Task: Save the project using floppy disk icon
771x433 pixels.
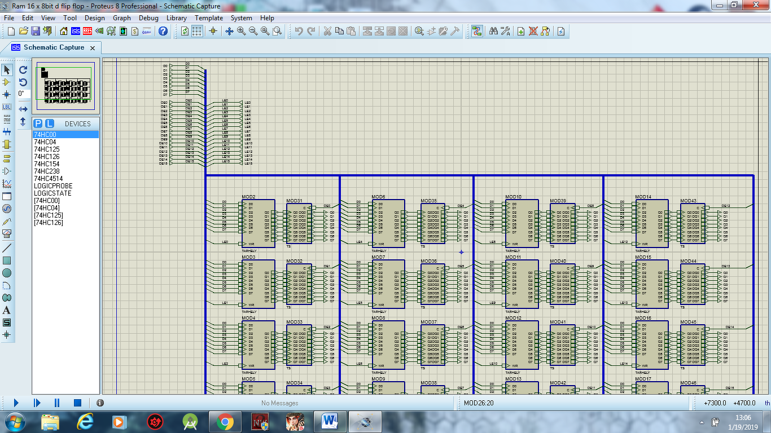Action: 36,31
